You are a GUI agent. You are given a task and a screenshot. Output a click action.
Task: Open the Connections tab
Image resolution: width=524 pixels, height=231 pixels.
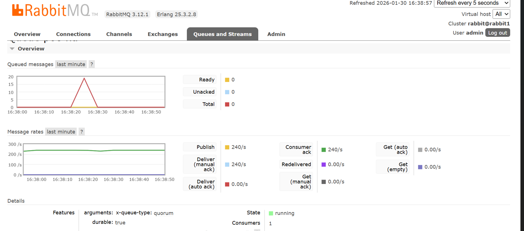73,34
